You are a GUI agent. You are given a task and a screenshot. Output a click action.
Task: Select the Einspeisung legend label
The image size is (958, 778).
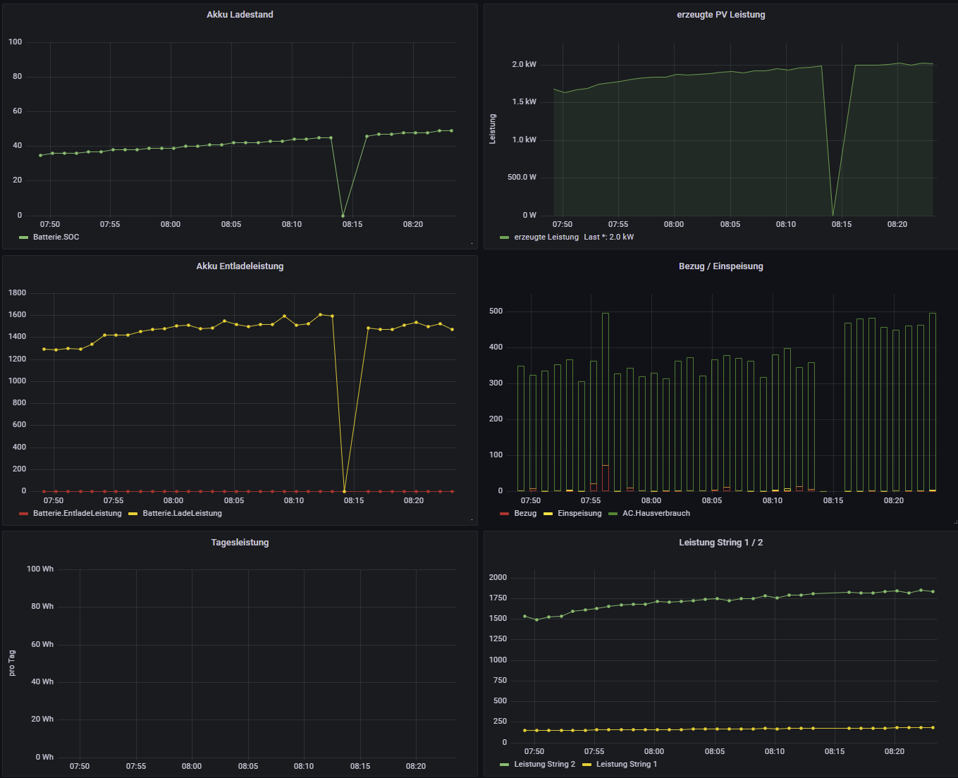tap(579, 514)
